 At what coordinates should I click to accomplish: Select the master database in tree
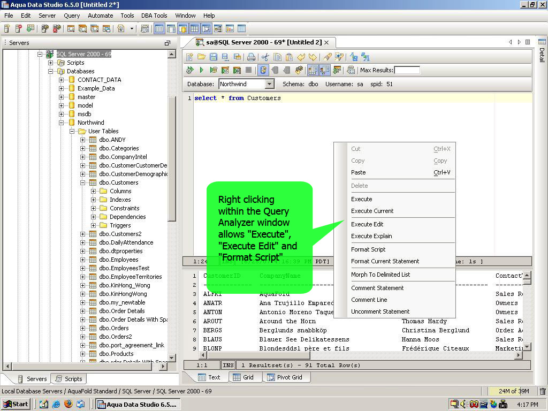86,97
